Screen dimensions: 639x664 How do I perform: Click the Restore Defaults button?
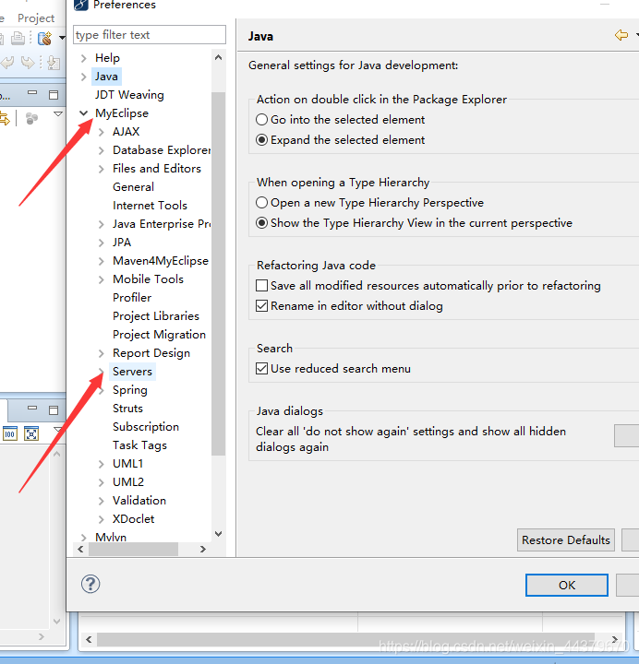(x=566, y=539)
